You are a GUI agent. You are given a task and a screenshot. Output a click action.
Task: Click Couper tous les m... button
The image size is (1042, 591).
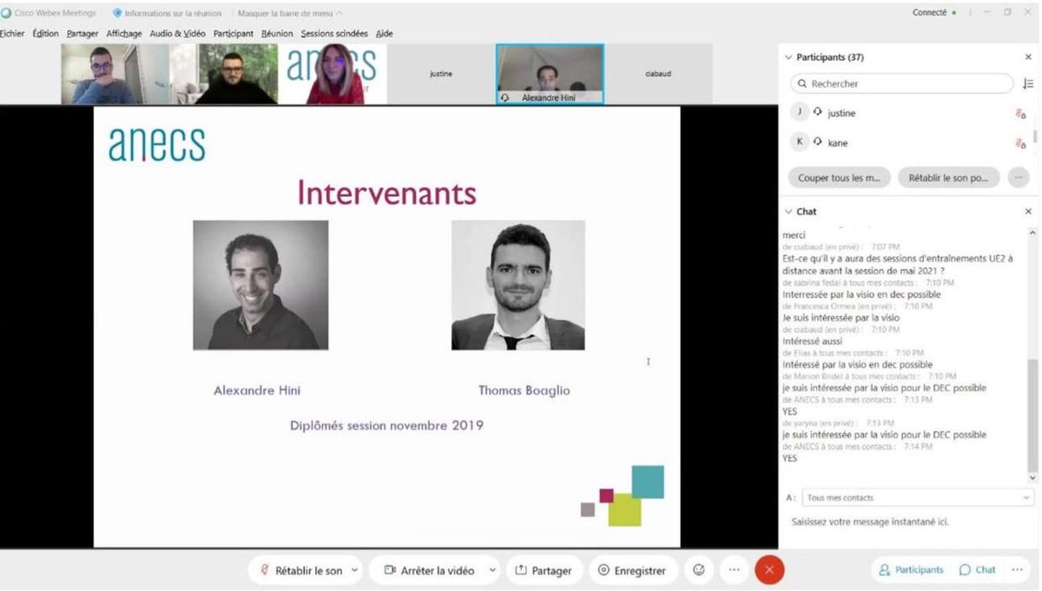[840, 178]
